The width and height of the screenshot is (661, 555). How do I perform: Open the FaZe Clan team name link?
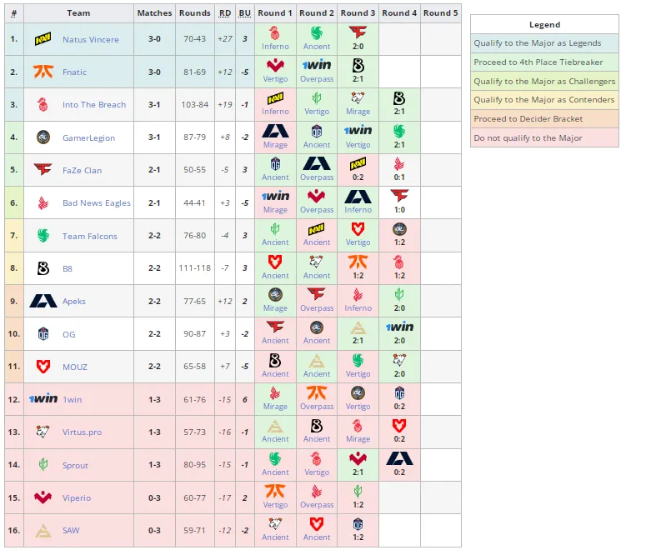tap(82, 170)
